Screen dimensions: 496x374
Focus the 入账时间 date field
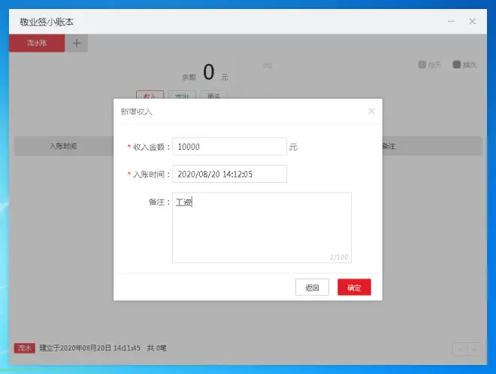pos(230,174)
